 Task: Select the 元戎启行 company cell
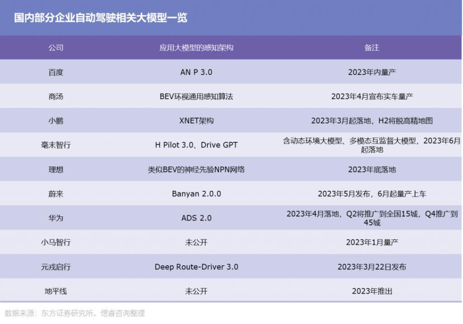pos(56,267)
